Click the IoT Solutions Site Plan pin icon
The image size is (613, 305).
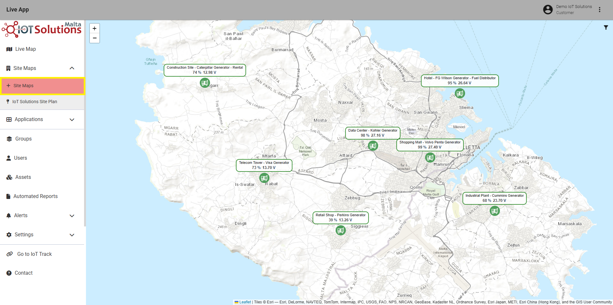[x=8, y=102]
